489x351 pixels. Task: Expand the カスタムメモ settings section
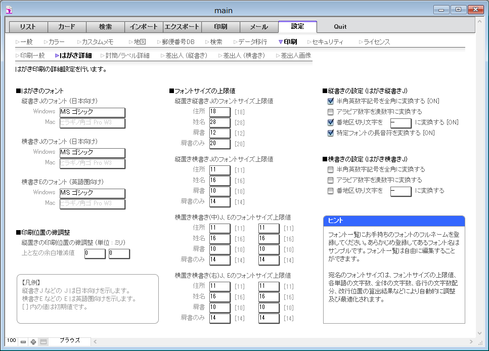96,42
